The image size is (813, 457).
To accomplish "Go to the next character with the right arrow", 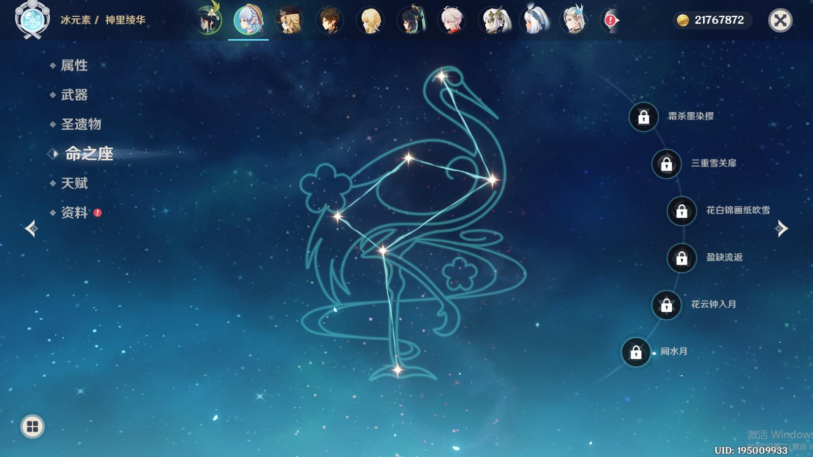I will 781,228.
